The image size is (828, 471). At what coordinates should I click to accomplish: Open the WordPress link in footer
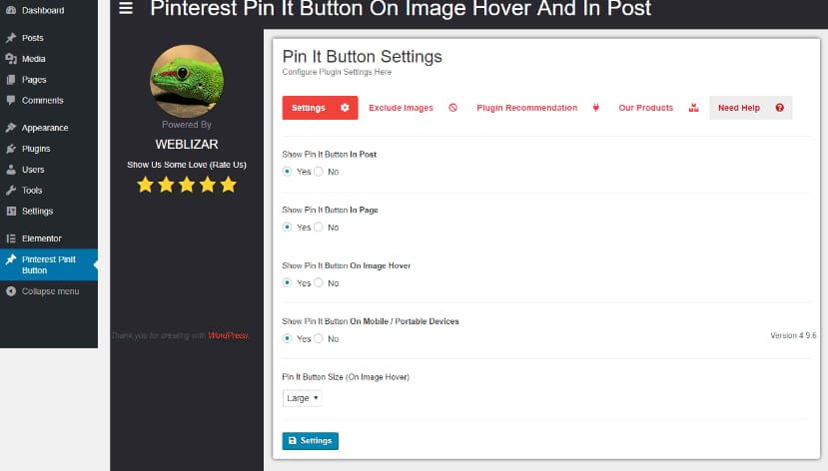point(228,335)
